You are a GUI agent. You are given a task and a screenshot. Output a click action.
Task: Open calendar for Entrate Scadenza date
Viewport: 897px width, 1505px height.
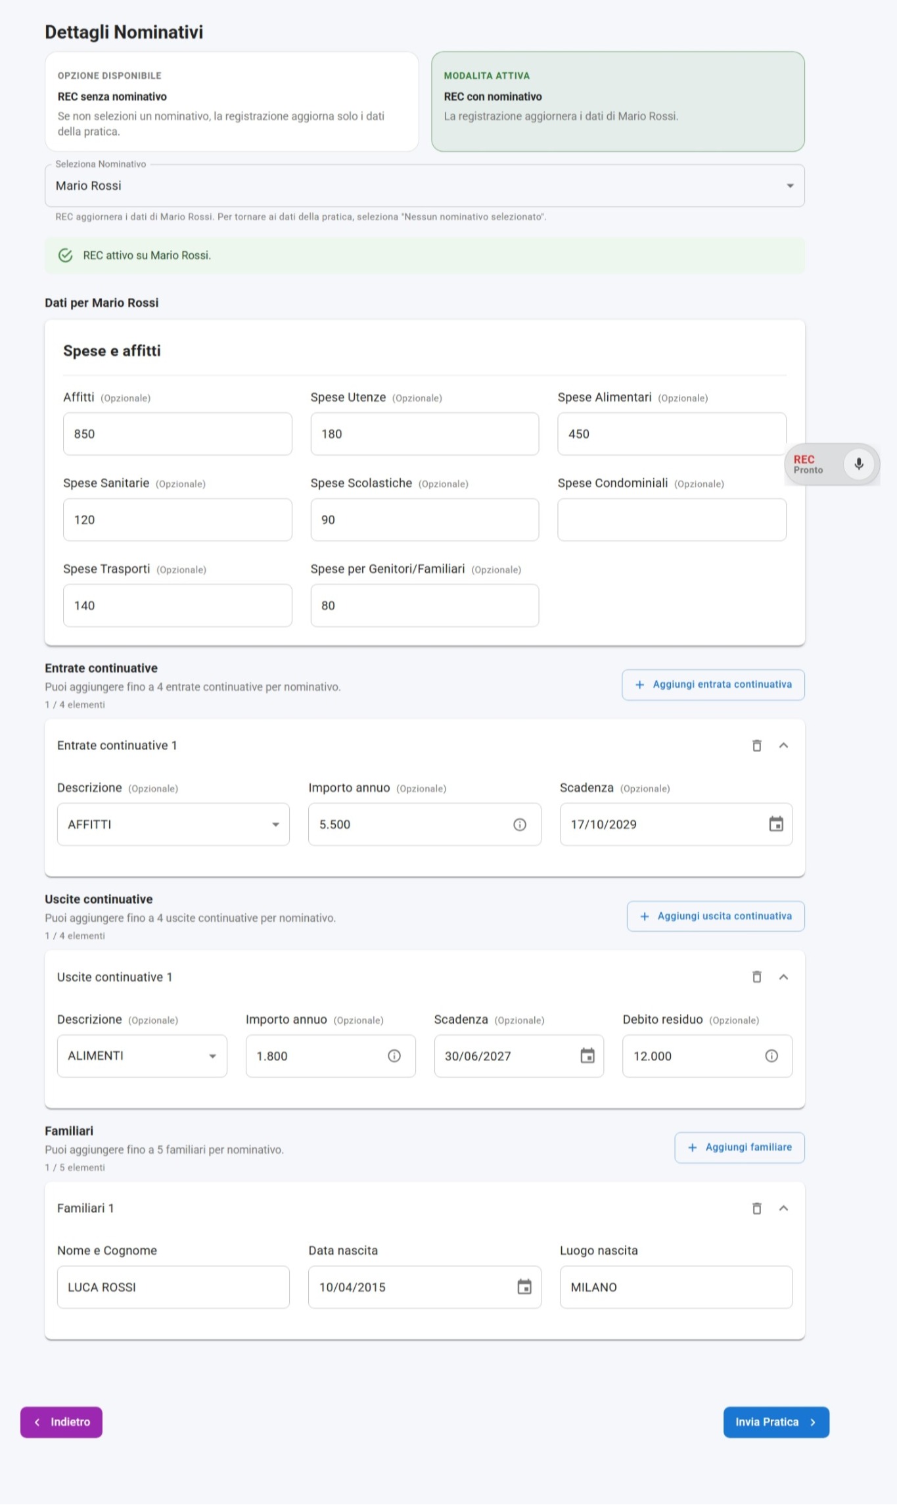[x=775, y=824]
